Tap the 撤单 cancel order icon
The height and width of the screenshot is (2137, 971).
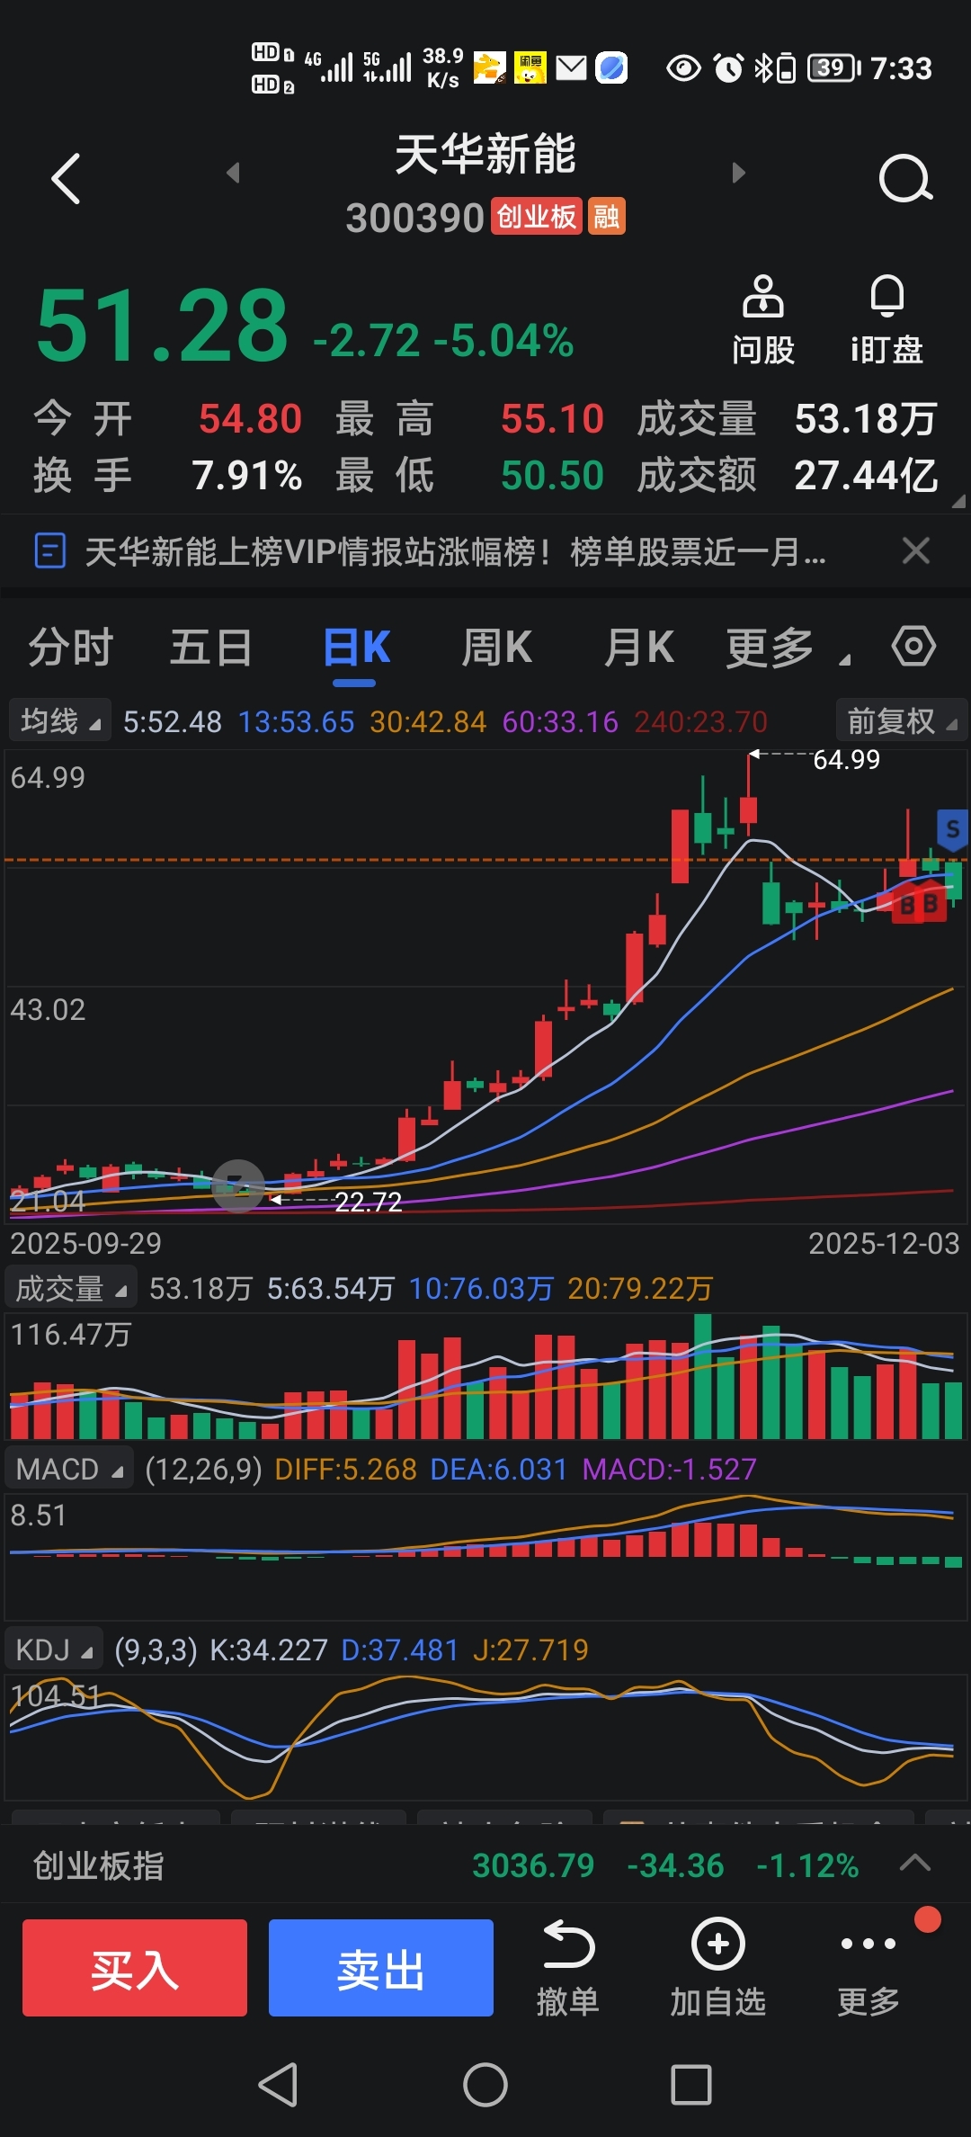pyautogui.click(x=568, y=1969)
